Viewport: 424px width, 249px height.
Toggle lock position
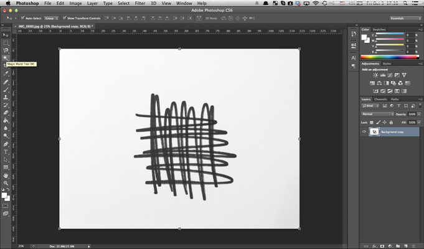tap(385, 123)
